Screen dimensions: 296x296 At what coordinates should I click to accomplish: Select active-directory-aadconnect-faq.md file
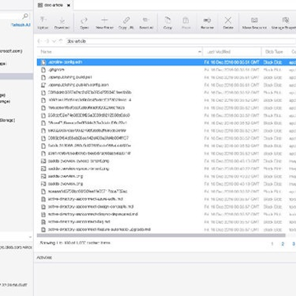pos(79,222)
